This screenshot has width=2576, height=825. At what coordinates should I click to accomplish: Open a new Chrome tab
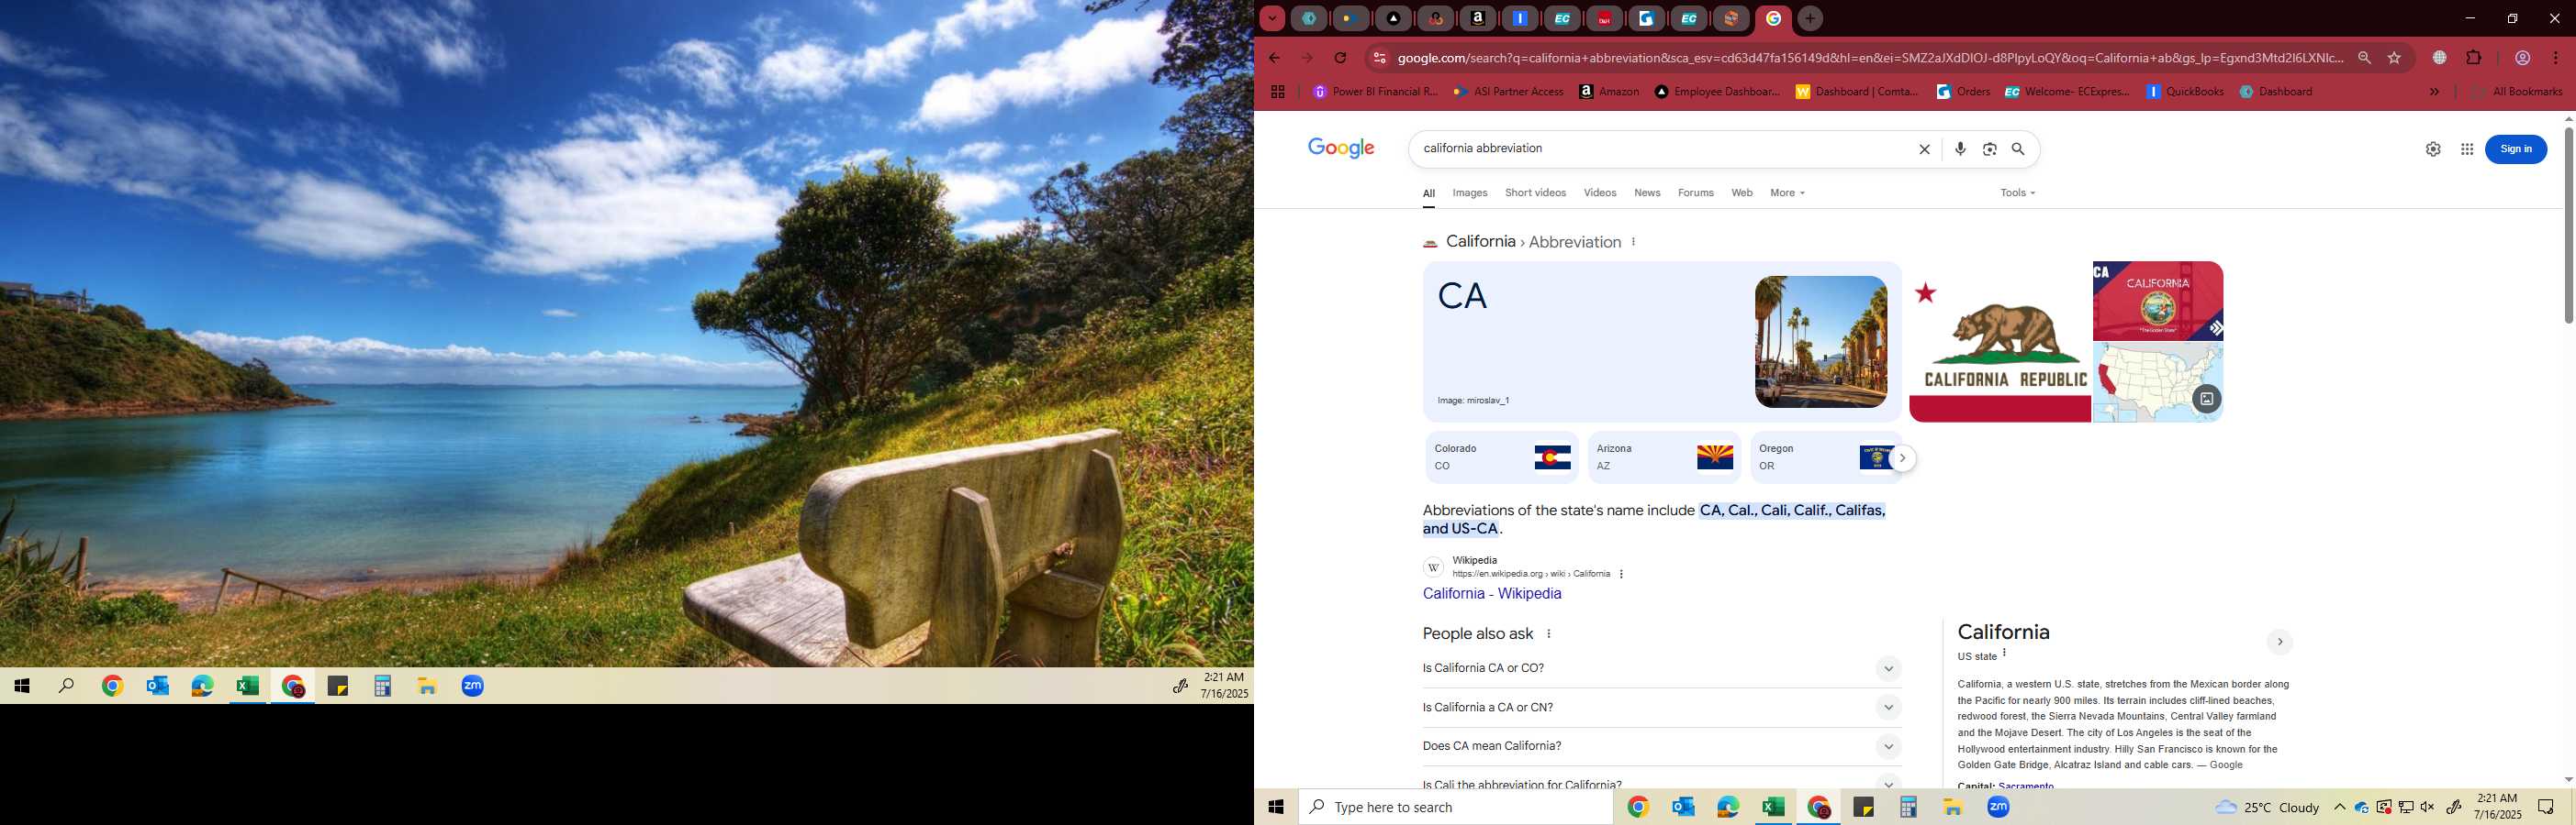[x=1810, y=18]
